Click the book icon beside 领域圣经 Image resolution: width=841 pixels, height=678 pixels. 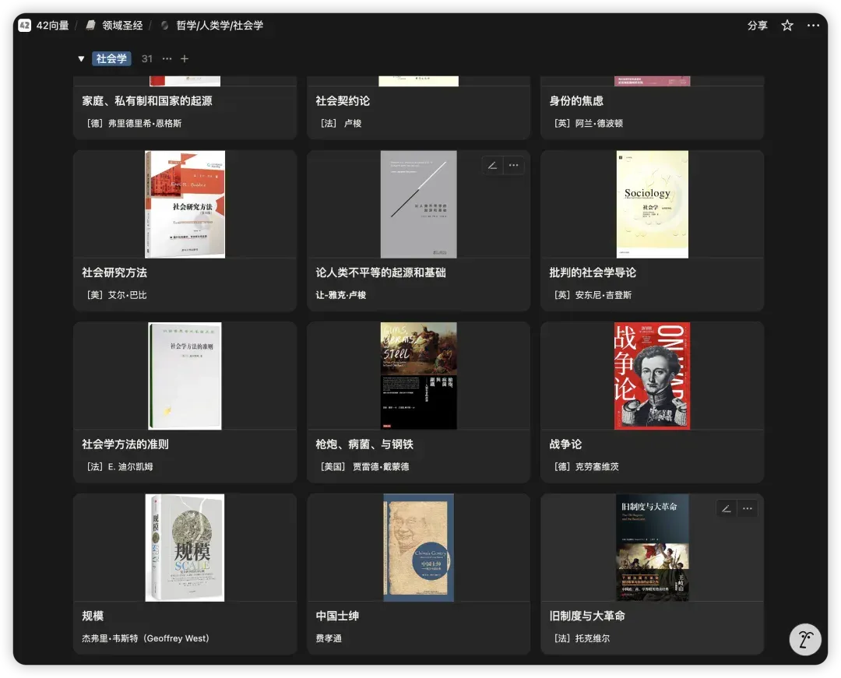90,25
